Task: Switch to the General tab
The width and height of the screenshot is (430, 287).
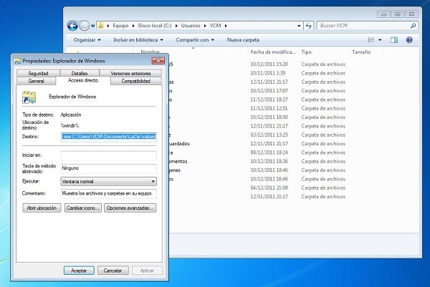Action: pos(36,81)
